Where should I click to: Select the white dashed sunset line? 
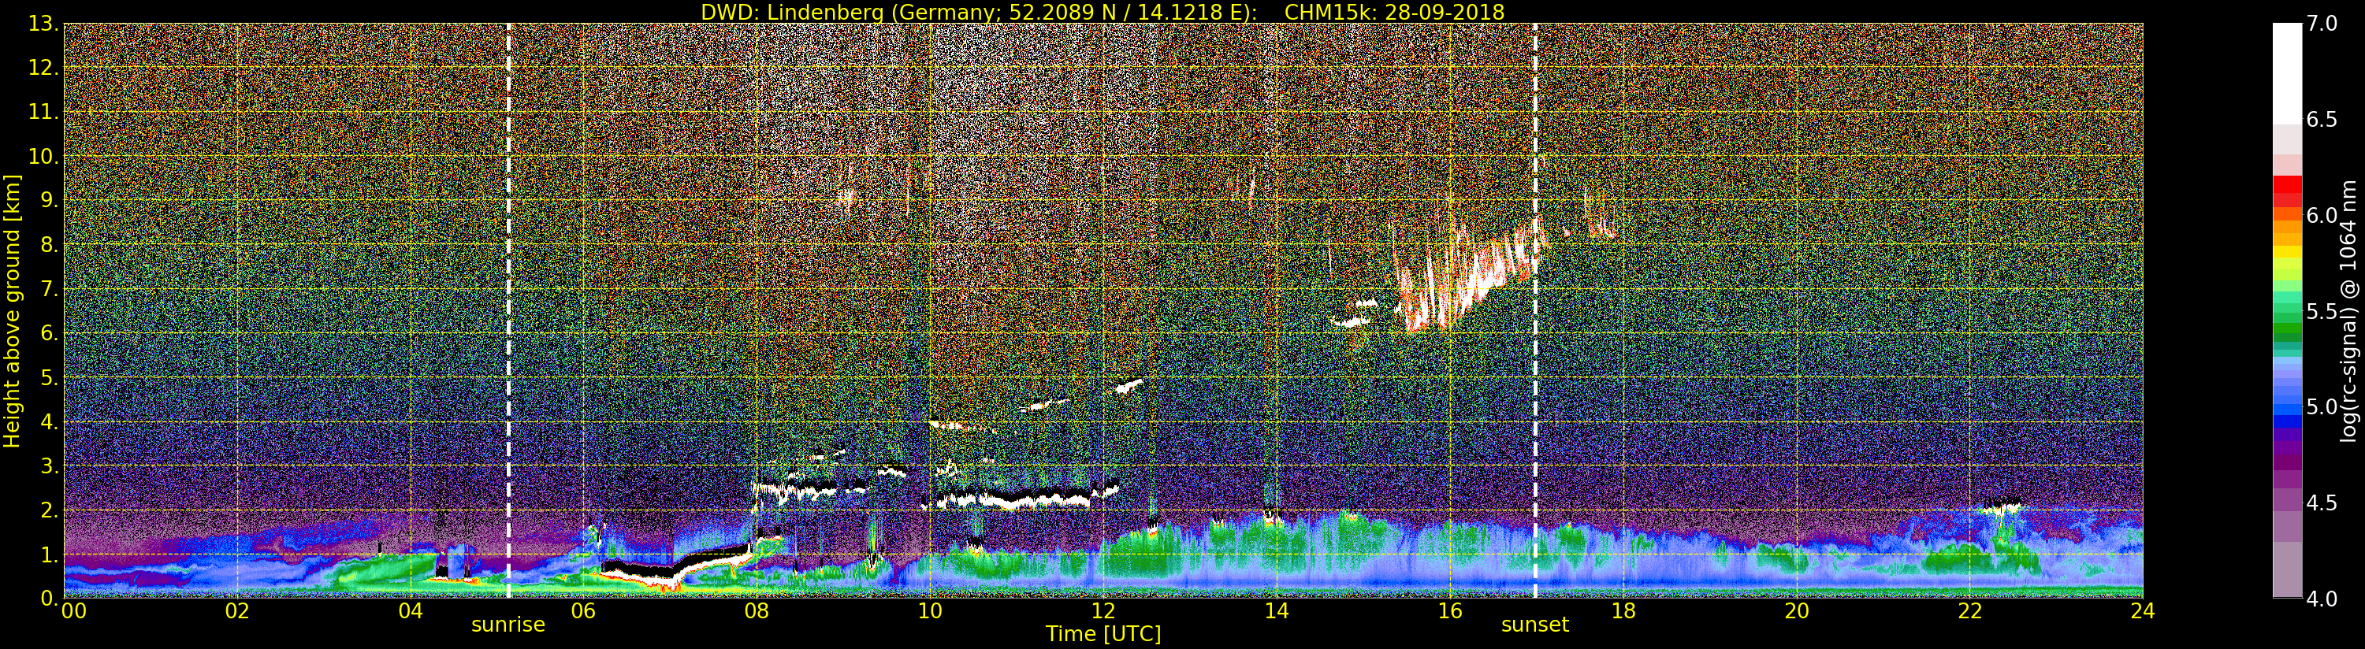tap(1535, 310)
